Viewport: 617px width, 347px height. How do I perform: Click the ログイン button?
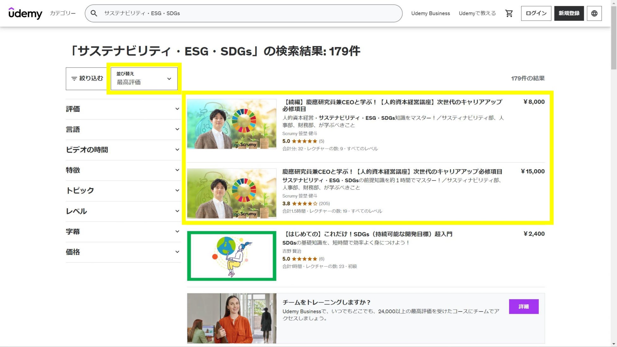pyautogui.click(x=536, y=13)
